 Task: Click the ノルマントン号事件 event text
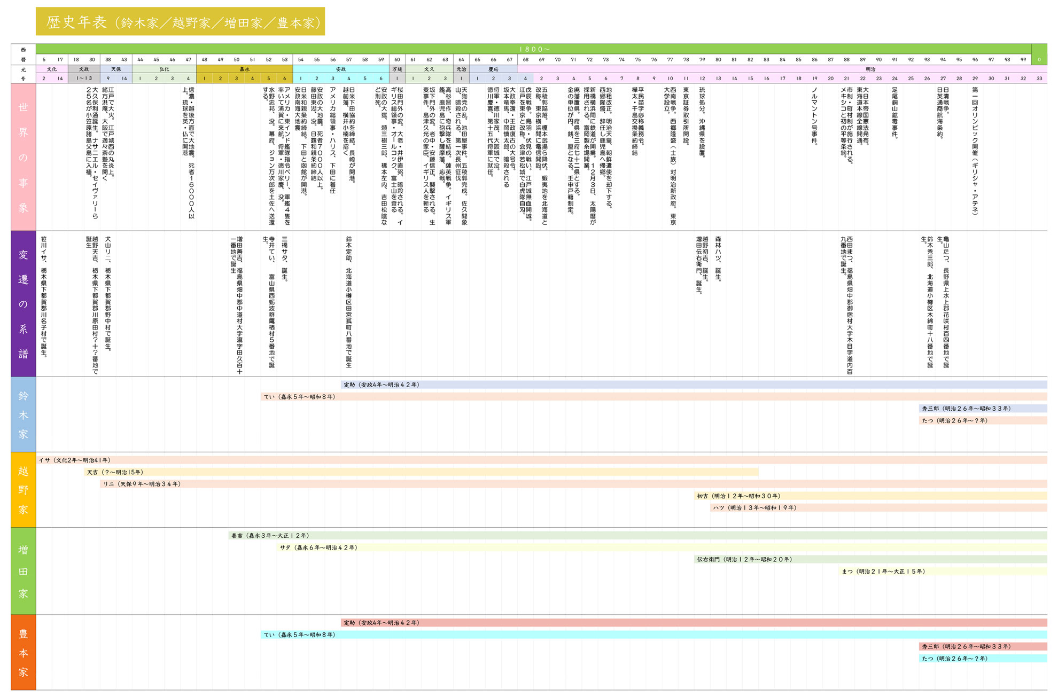pos(814,116)
